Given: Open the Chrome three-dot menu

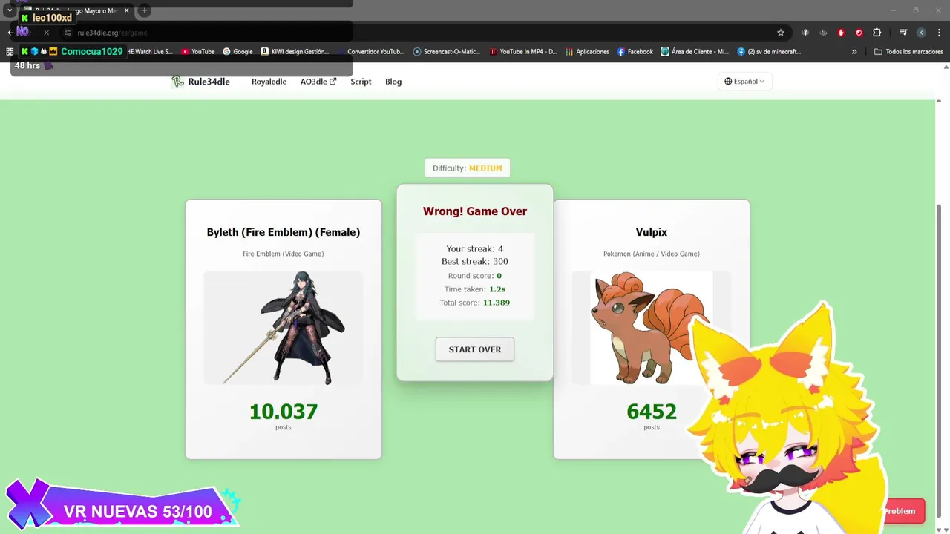Looking at the screenshot, I should pos(938,33).
